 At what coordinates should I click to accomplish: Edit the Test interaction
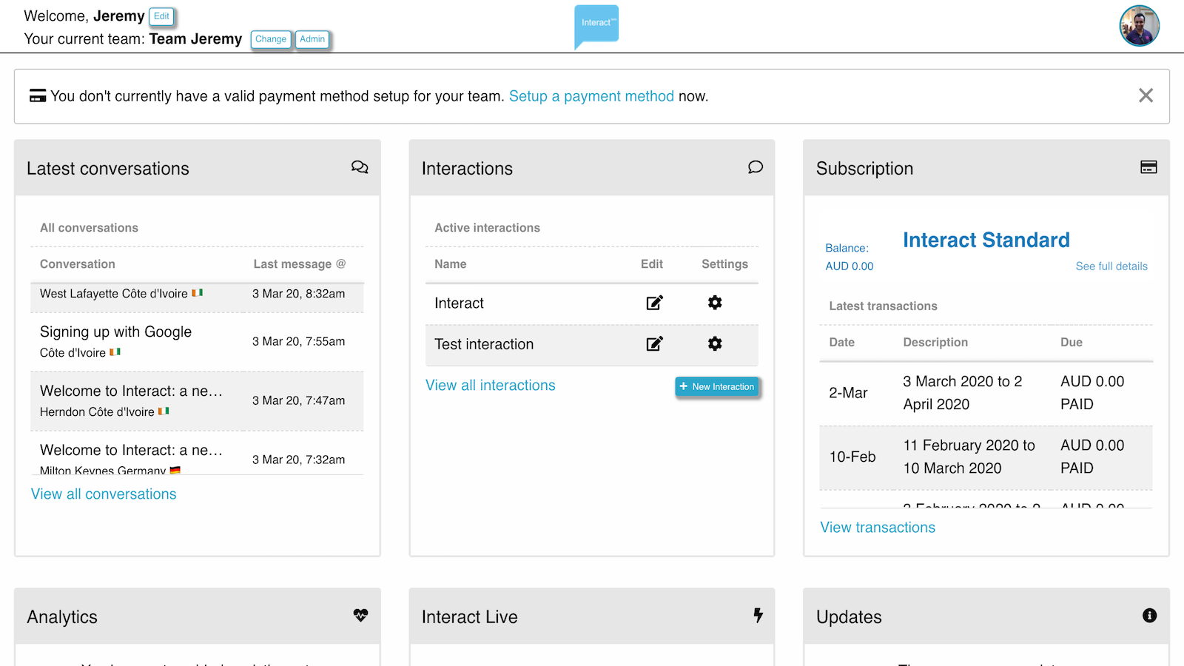(654, 343)
